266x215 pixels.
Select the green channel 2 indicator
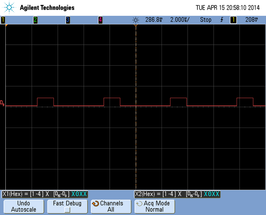tap(35, 20)
